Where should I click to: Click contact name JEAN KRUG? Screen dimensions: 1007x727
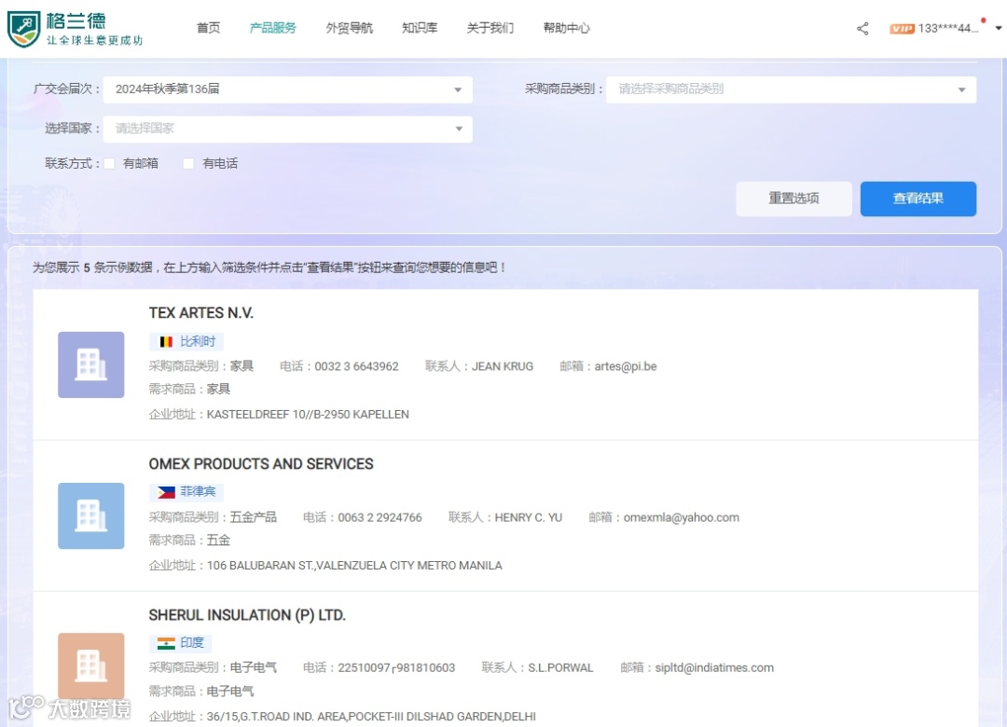(503, 366)
